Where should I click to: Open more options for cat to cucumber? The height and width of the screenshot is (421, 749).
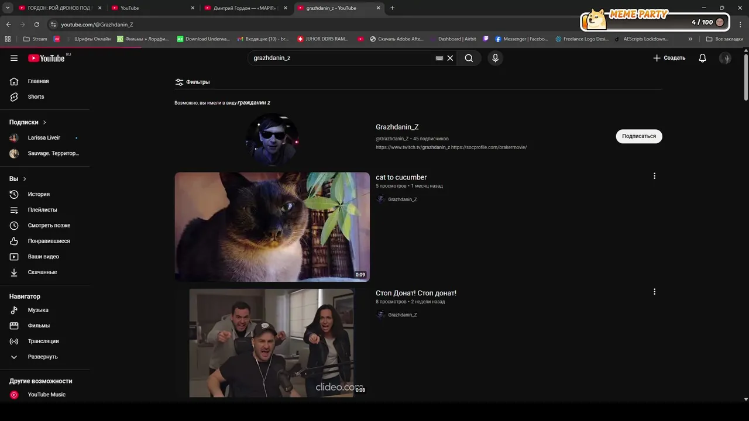click(x=654, y=176)
